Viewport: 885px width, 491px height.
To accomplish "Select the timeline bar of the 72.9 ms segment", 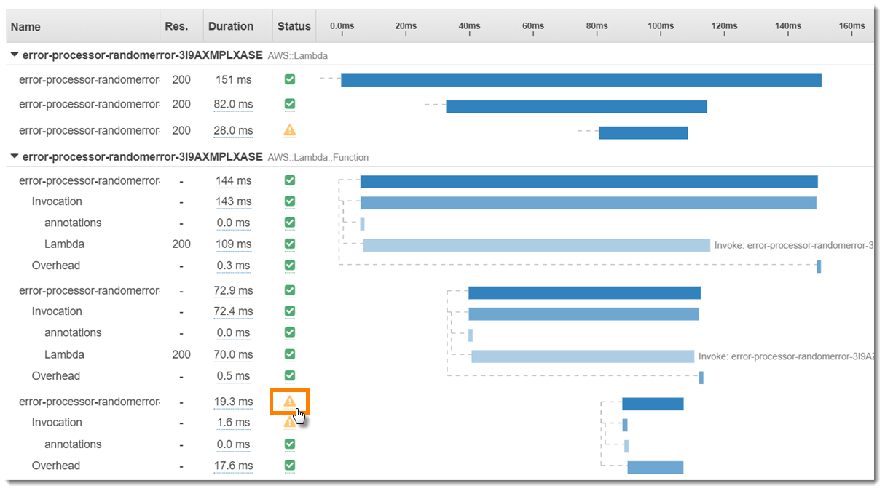I will 584,292.
